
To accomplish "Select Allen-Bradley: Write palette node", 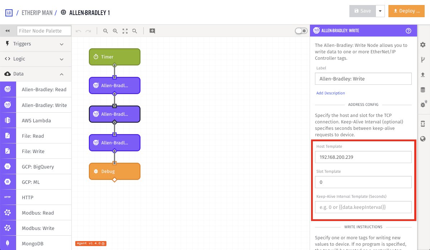I will pyautogui.click(x=36, y=105).
